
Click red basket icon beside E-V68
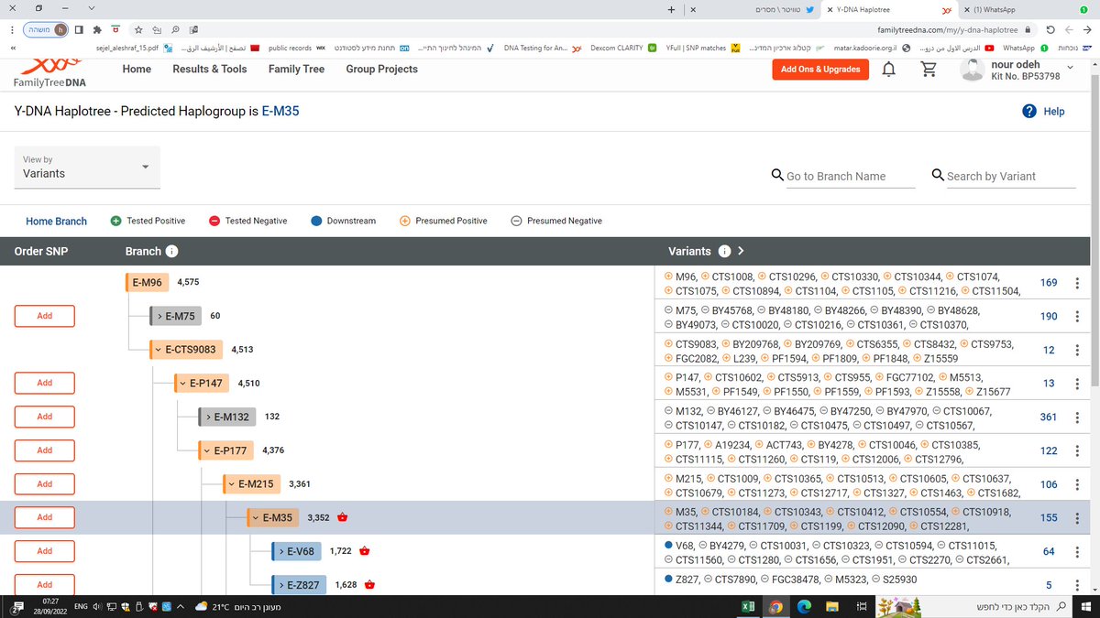pyautogui.click(x=364, y=551)
